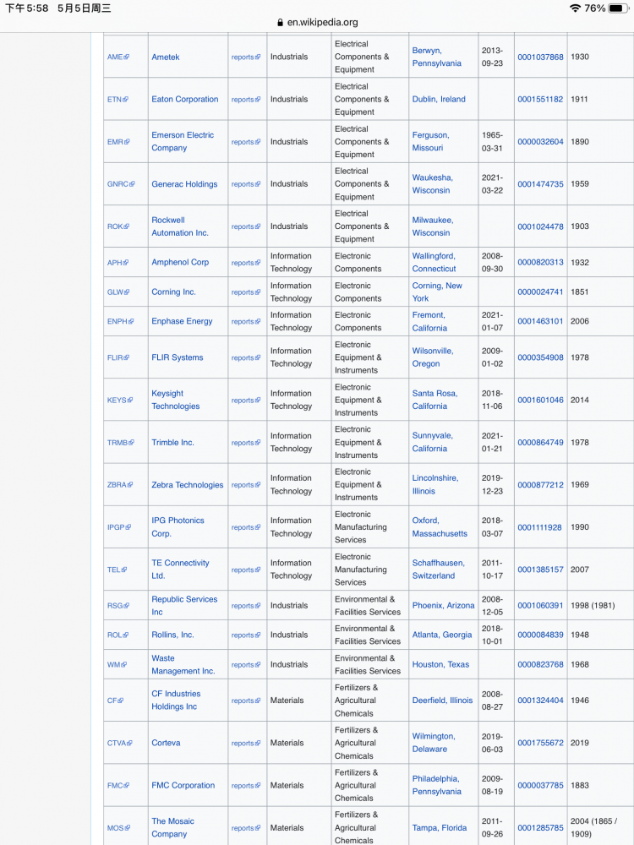Tap the ENPH ticker symbol
The width and height of the screenshot is (634, 845).
pos(117,322)
